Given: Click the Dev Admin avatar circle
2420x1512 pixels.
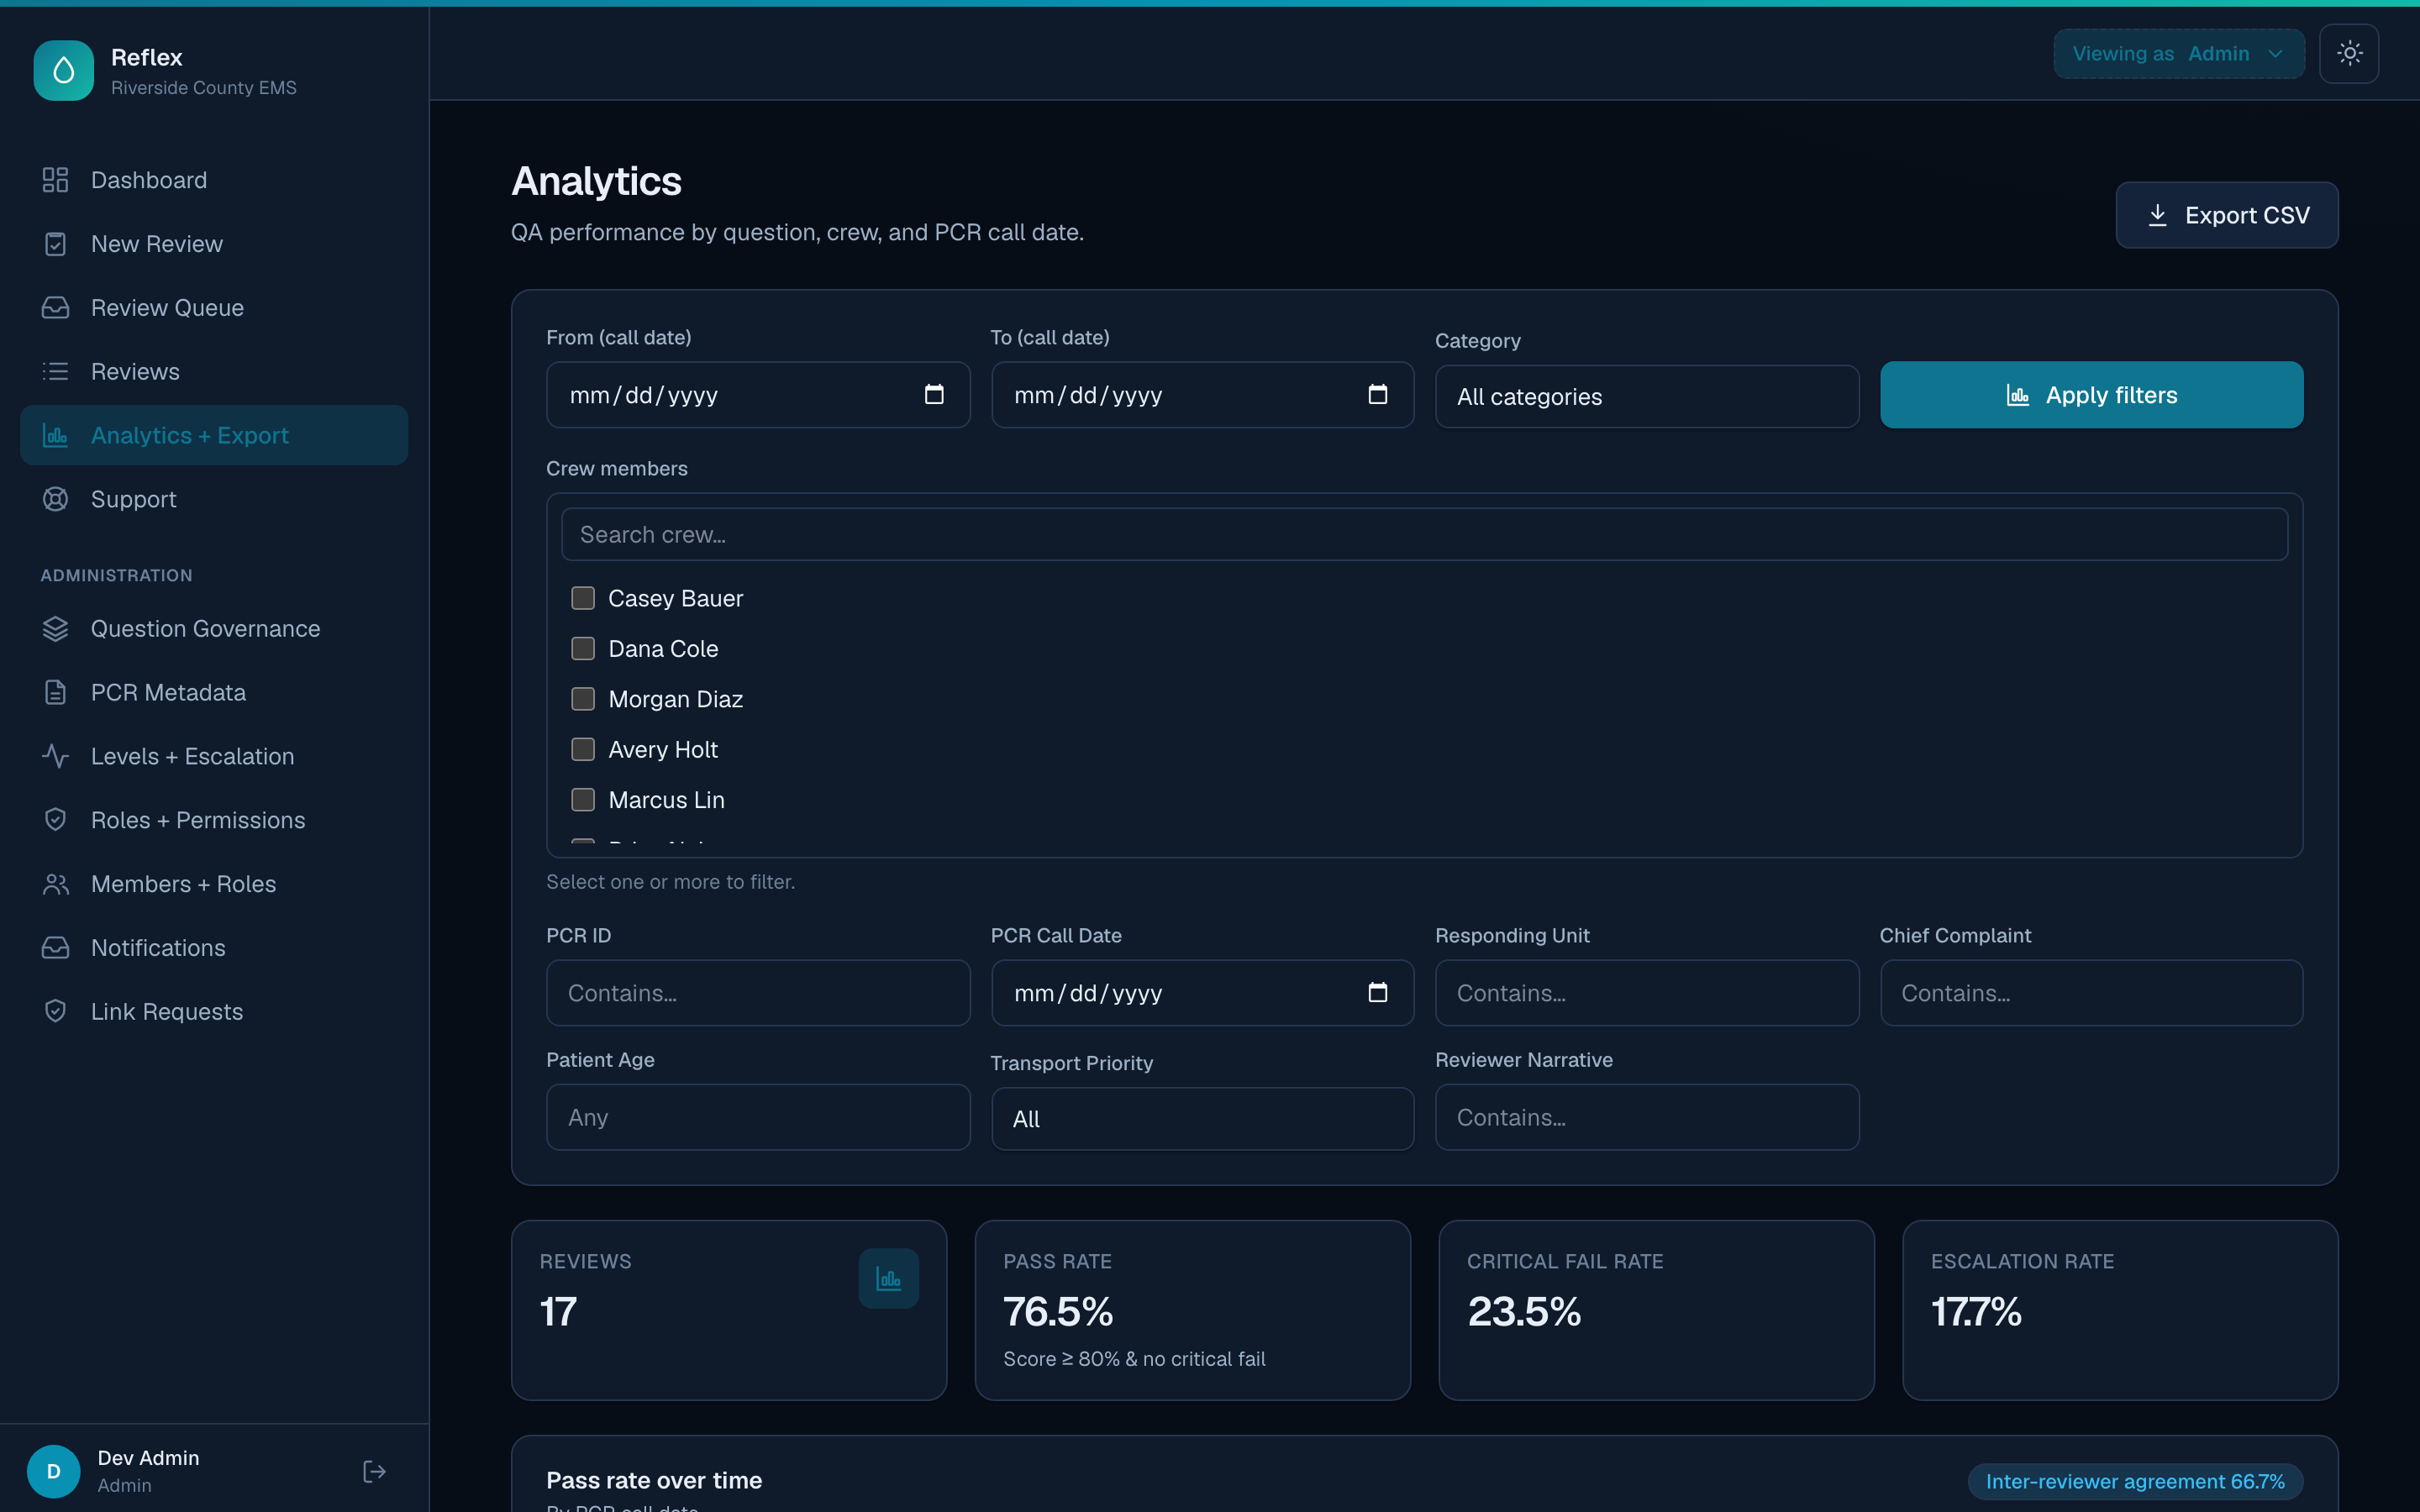Looking at the screenshot, I should click(x=54, y=1471).
